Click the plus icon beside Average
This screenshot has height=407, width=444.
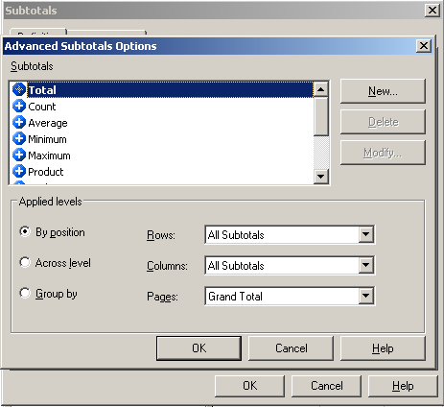point(19,122)
